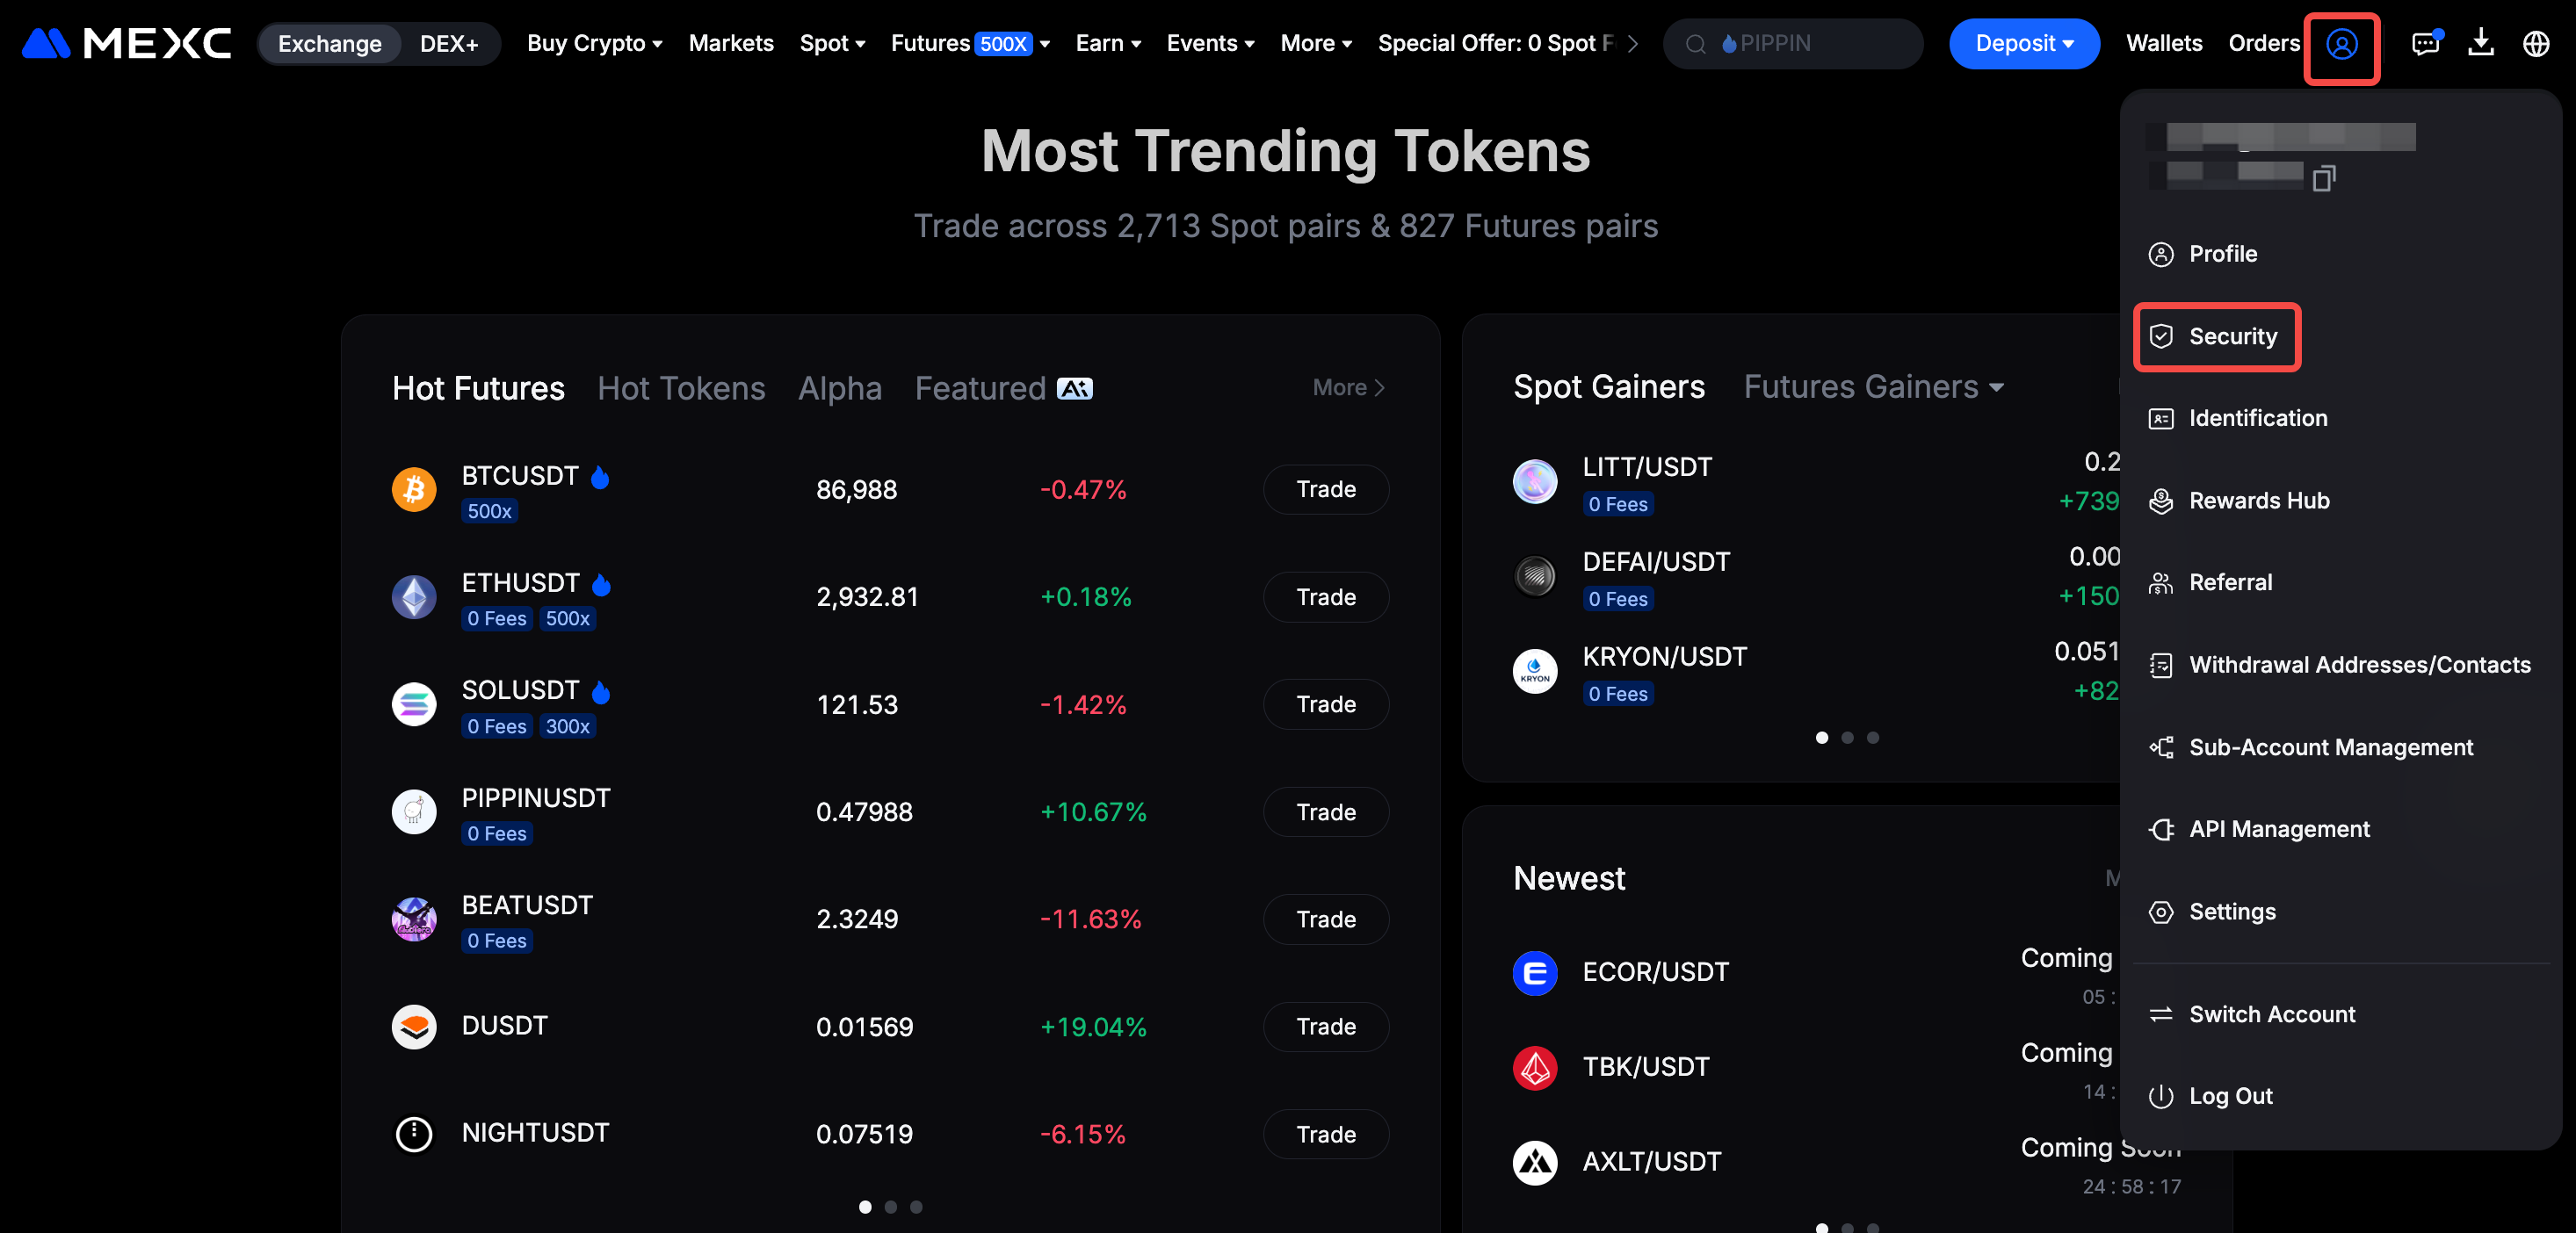
Task: Click the MEXC logo
Action: tap(126, 44)
